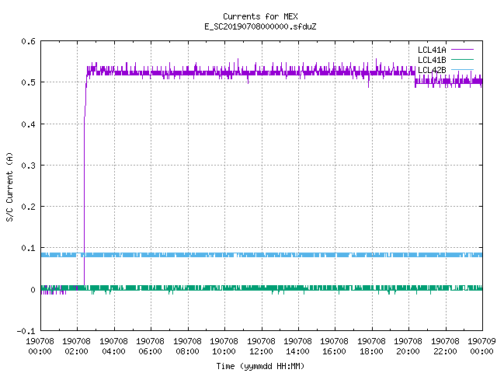This screenshot has width=497, height=373.
Task: Click the green LCL41B legend line sample
Action: click(x=462, y=59)
